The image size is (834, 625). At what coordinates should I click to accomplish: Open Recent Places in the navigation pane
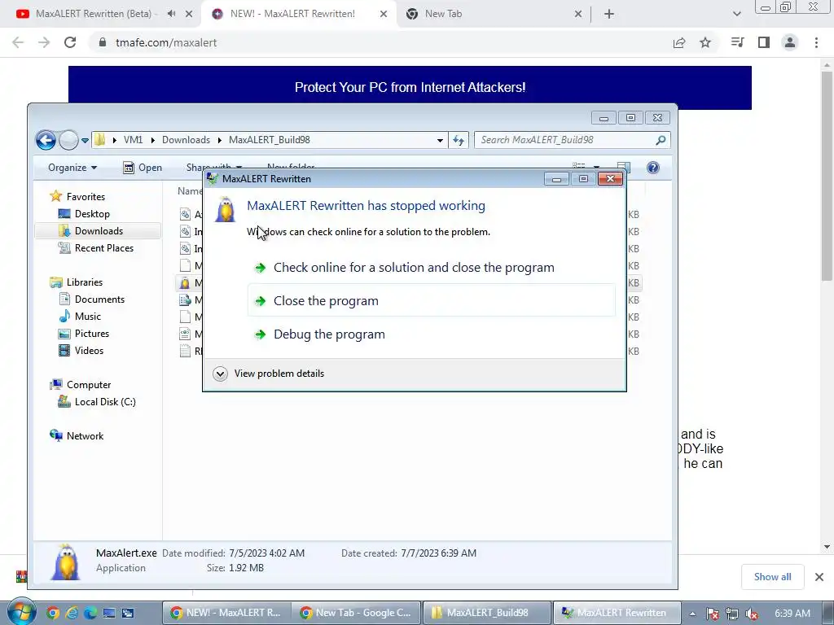click(x=103, y=248)
